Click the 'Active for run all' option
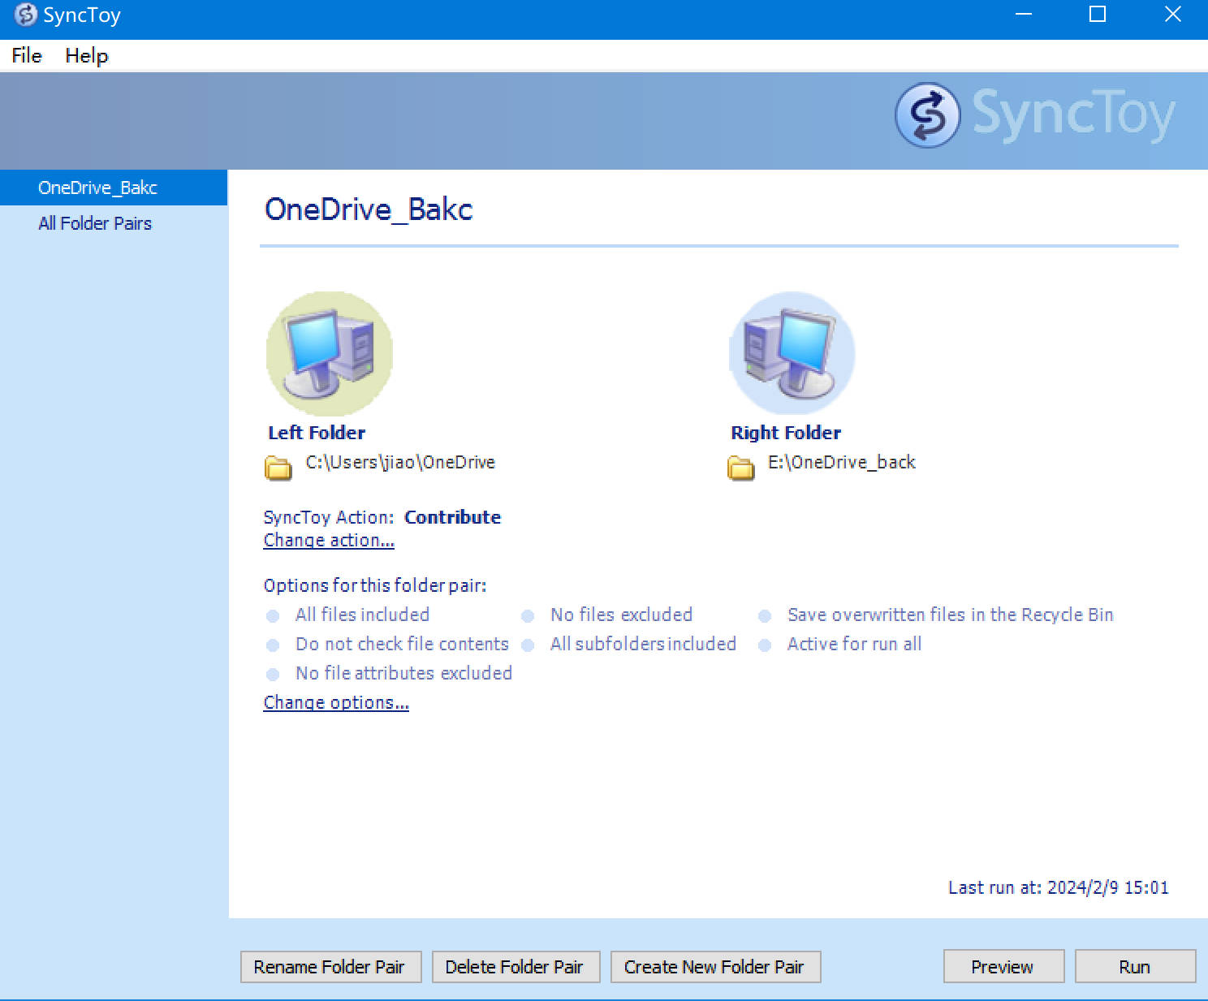This screenshot has width=1208, height=1001. (x=854, y=644)
